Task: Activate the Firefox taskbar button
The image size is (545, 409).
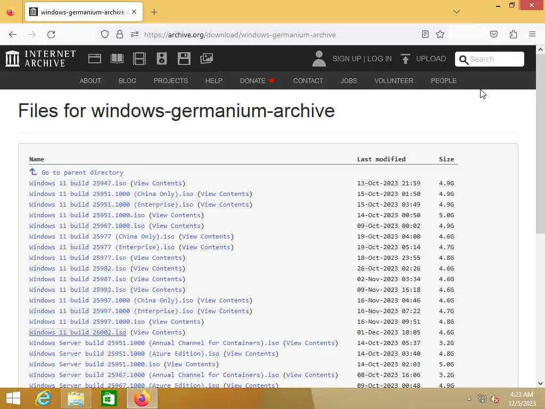Action: click(142, 398)
